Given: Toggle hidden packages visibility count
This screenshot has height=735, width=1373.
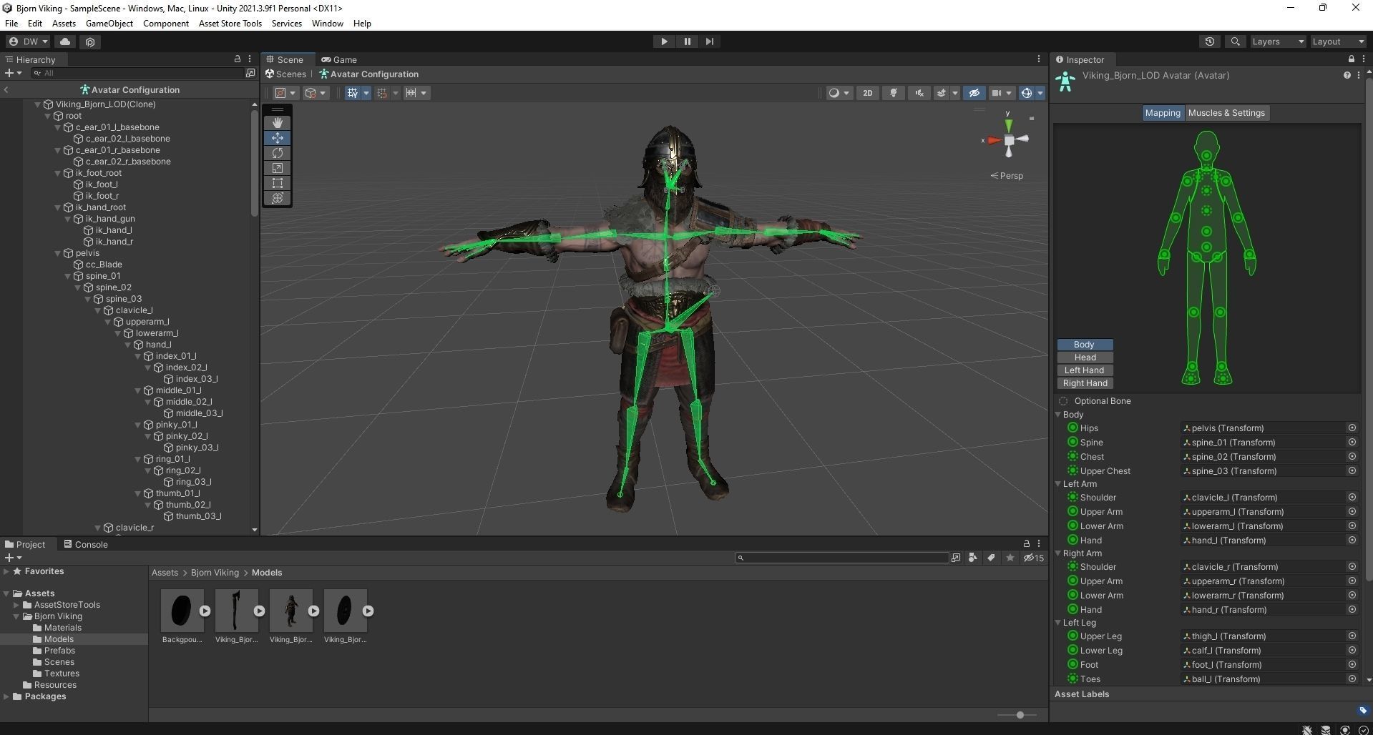Looking at the screenshot, I should point(1034,558).
